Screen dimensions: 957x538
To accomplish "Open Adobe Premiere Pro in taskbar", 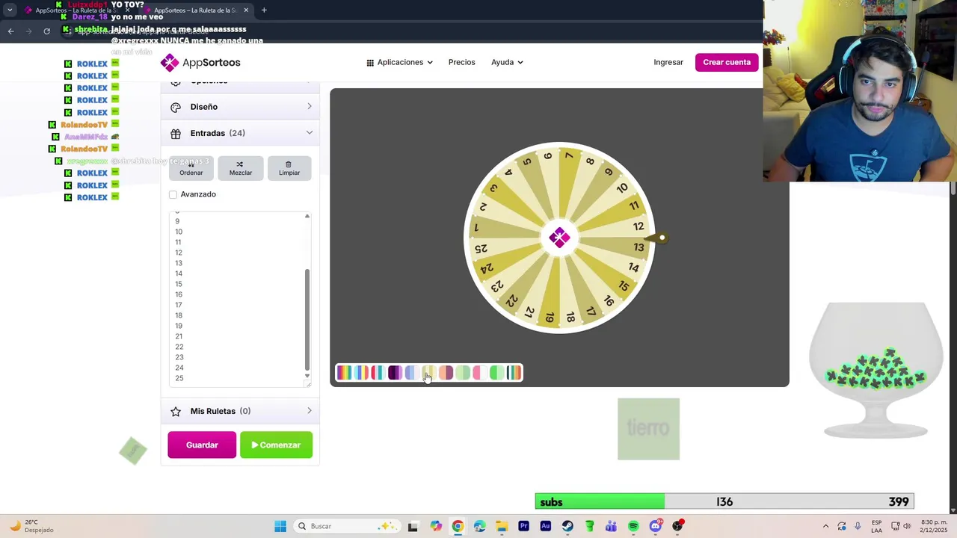I will point(523,526).
